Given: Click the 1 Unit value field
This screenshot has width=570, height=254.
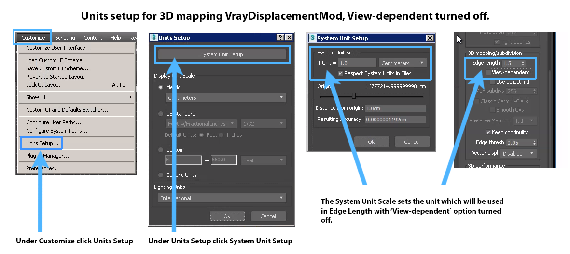Looking at the screenshot, I should coord(357,63).
